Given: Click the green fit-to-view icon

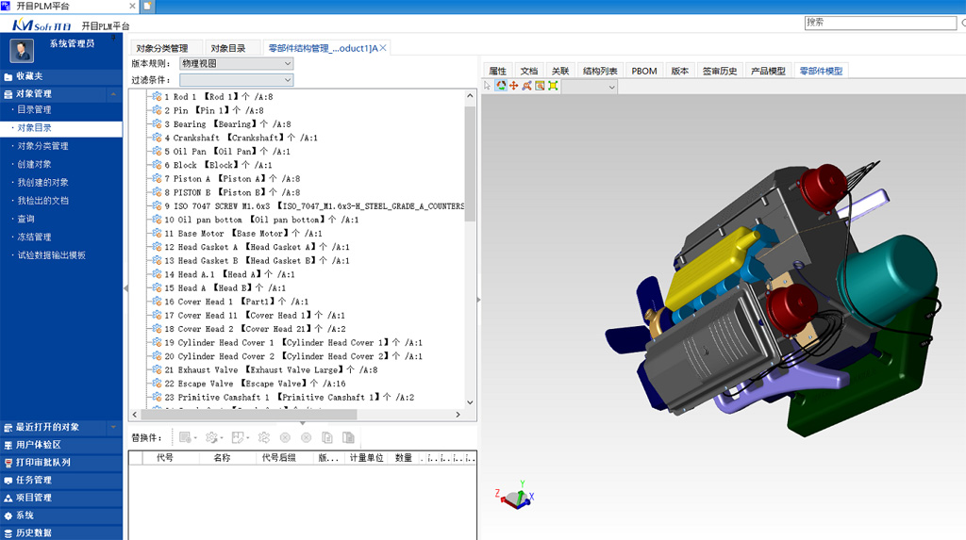Looking at the screenshot, I should tap(553, 86).
